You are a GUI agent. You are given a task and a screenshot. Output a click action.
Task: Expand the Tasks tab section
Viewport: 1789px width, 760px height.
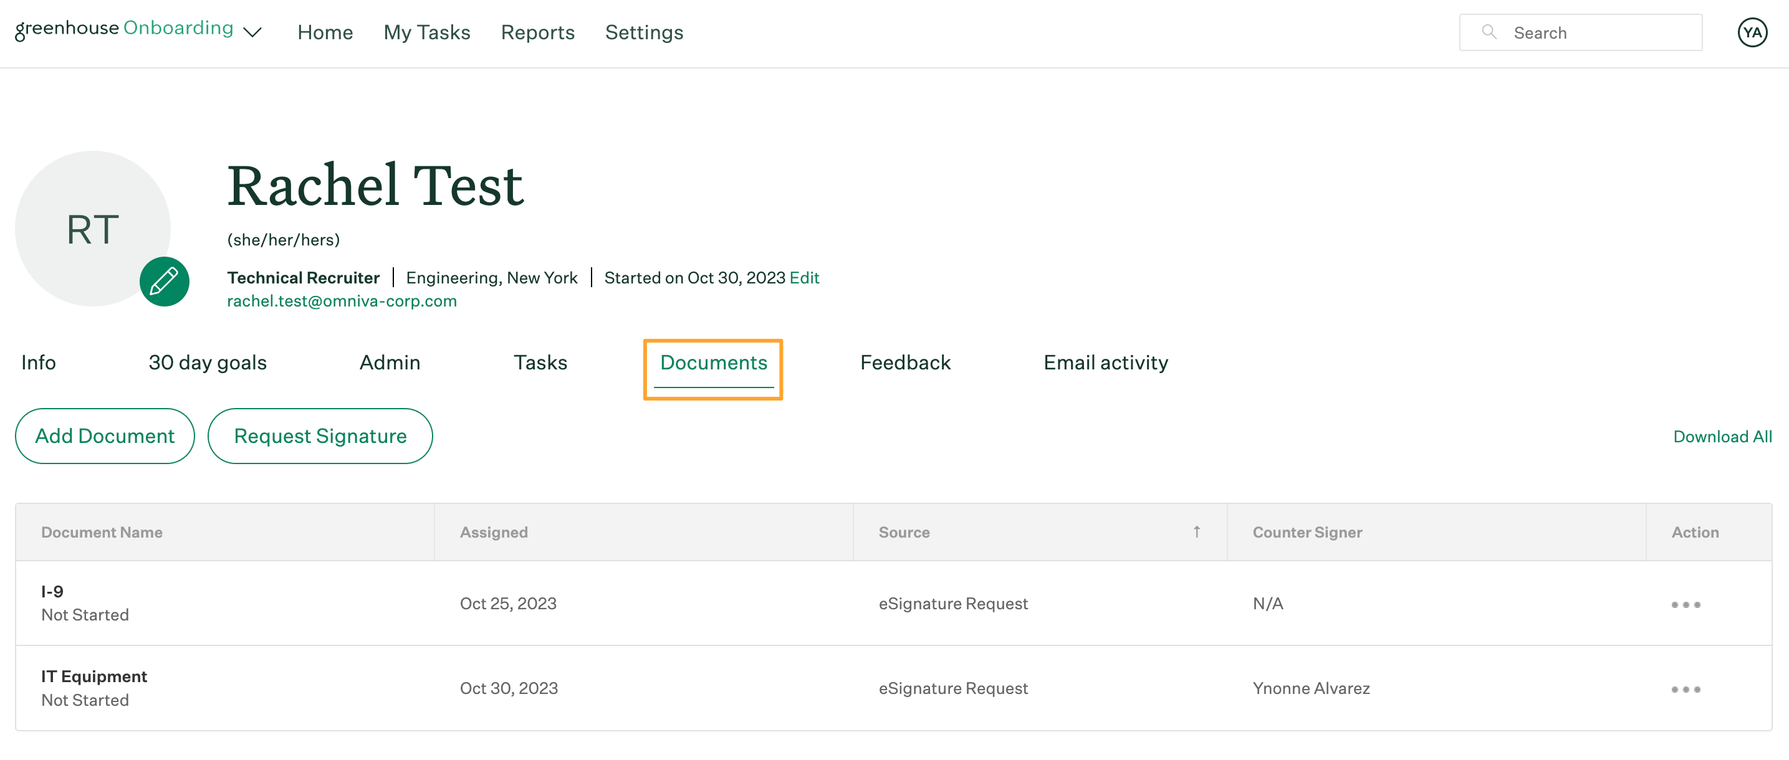(x=541, y=361)
